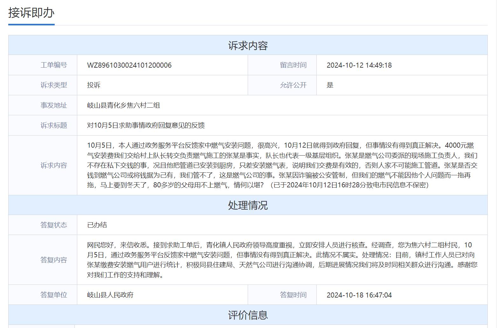This screenshot has width=497, height=328.
Task: Select the 接诉即办 tab heading
Action: point(31,13)
